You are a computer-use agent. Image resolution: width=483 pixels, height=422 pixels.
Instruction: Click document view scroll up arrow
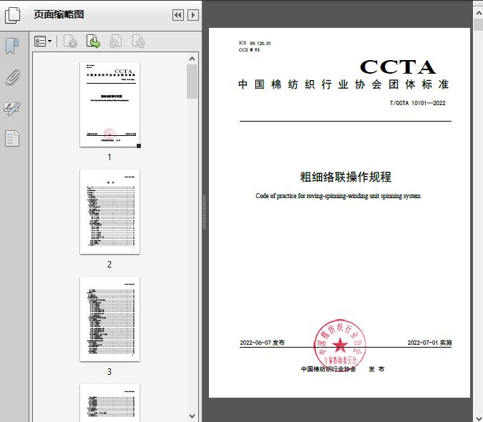479,13
